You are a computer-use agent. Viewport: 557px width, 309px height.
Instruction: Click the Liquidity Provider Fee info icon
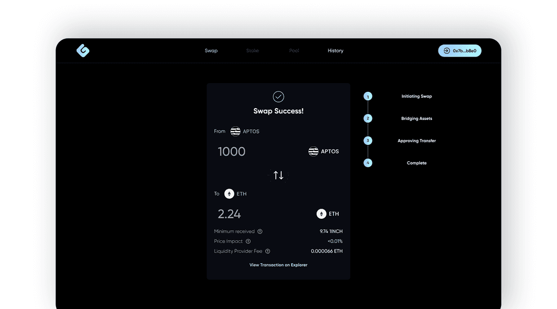click(268, 251)
